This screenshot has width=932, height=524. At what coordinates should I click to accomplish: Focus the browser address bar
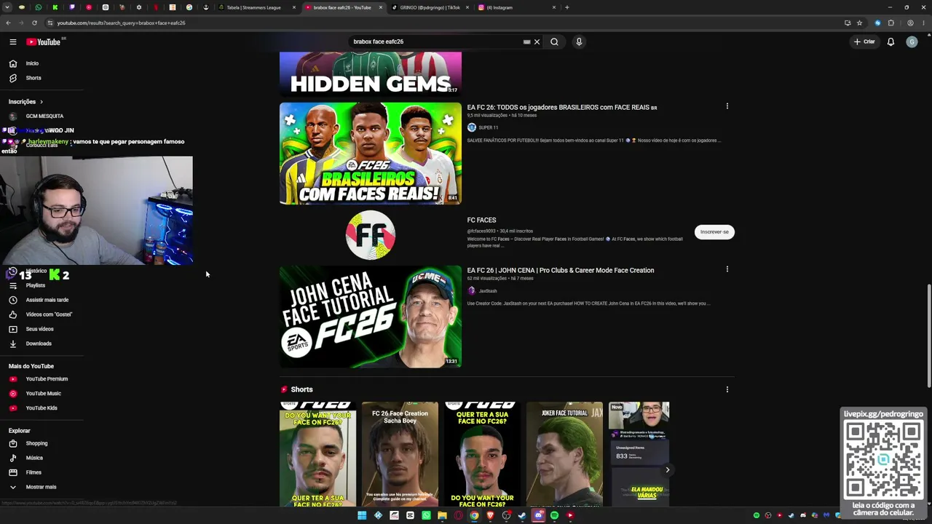(x=437, y=23)
